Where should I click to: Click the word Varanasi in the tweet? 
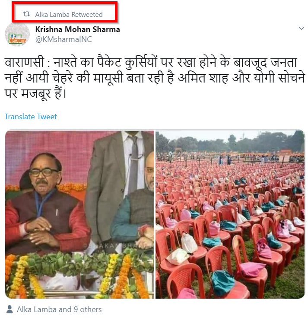pyautogui.click(x=25, y=63)
